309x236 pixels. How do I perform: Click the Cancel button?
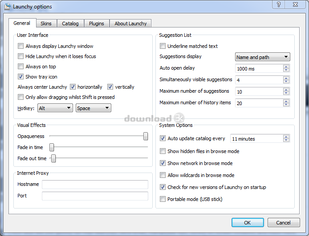coord(284,222)
